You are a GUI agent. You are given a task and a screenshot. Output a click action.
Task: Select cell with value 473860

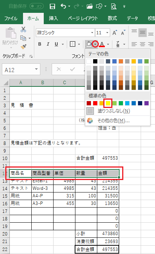pyautogui.click(x=108, y=234)
